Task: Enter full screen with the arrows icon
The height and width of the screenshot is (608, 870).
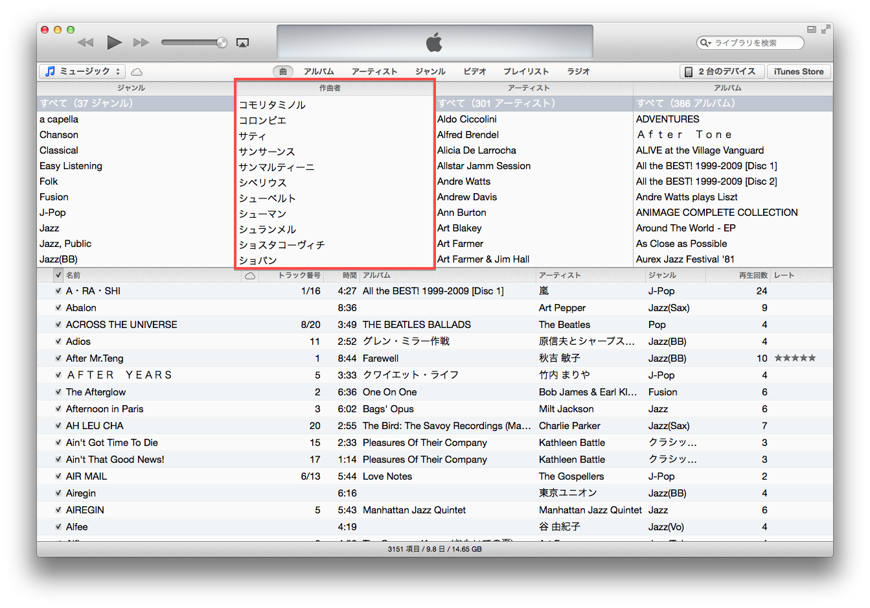Action: [x=825, y=29]
